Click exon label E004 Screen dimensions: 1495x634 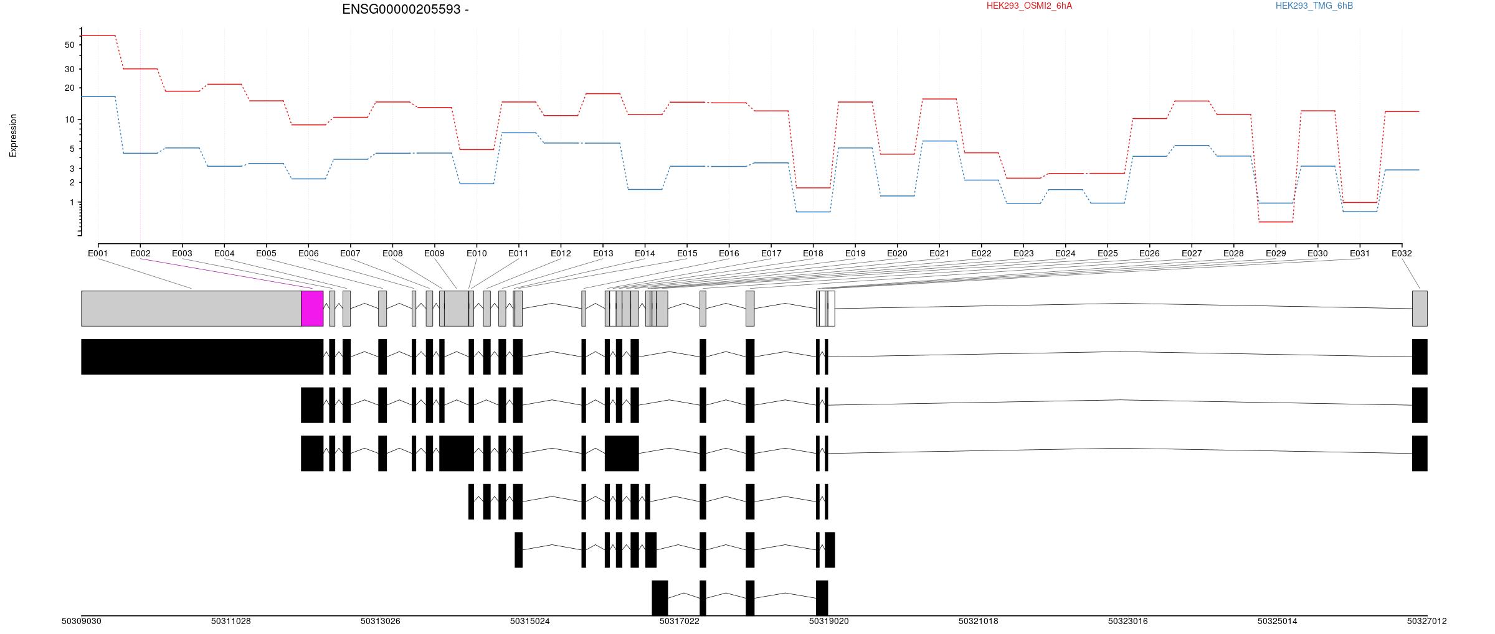click(x=224, y=253)
